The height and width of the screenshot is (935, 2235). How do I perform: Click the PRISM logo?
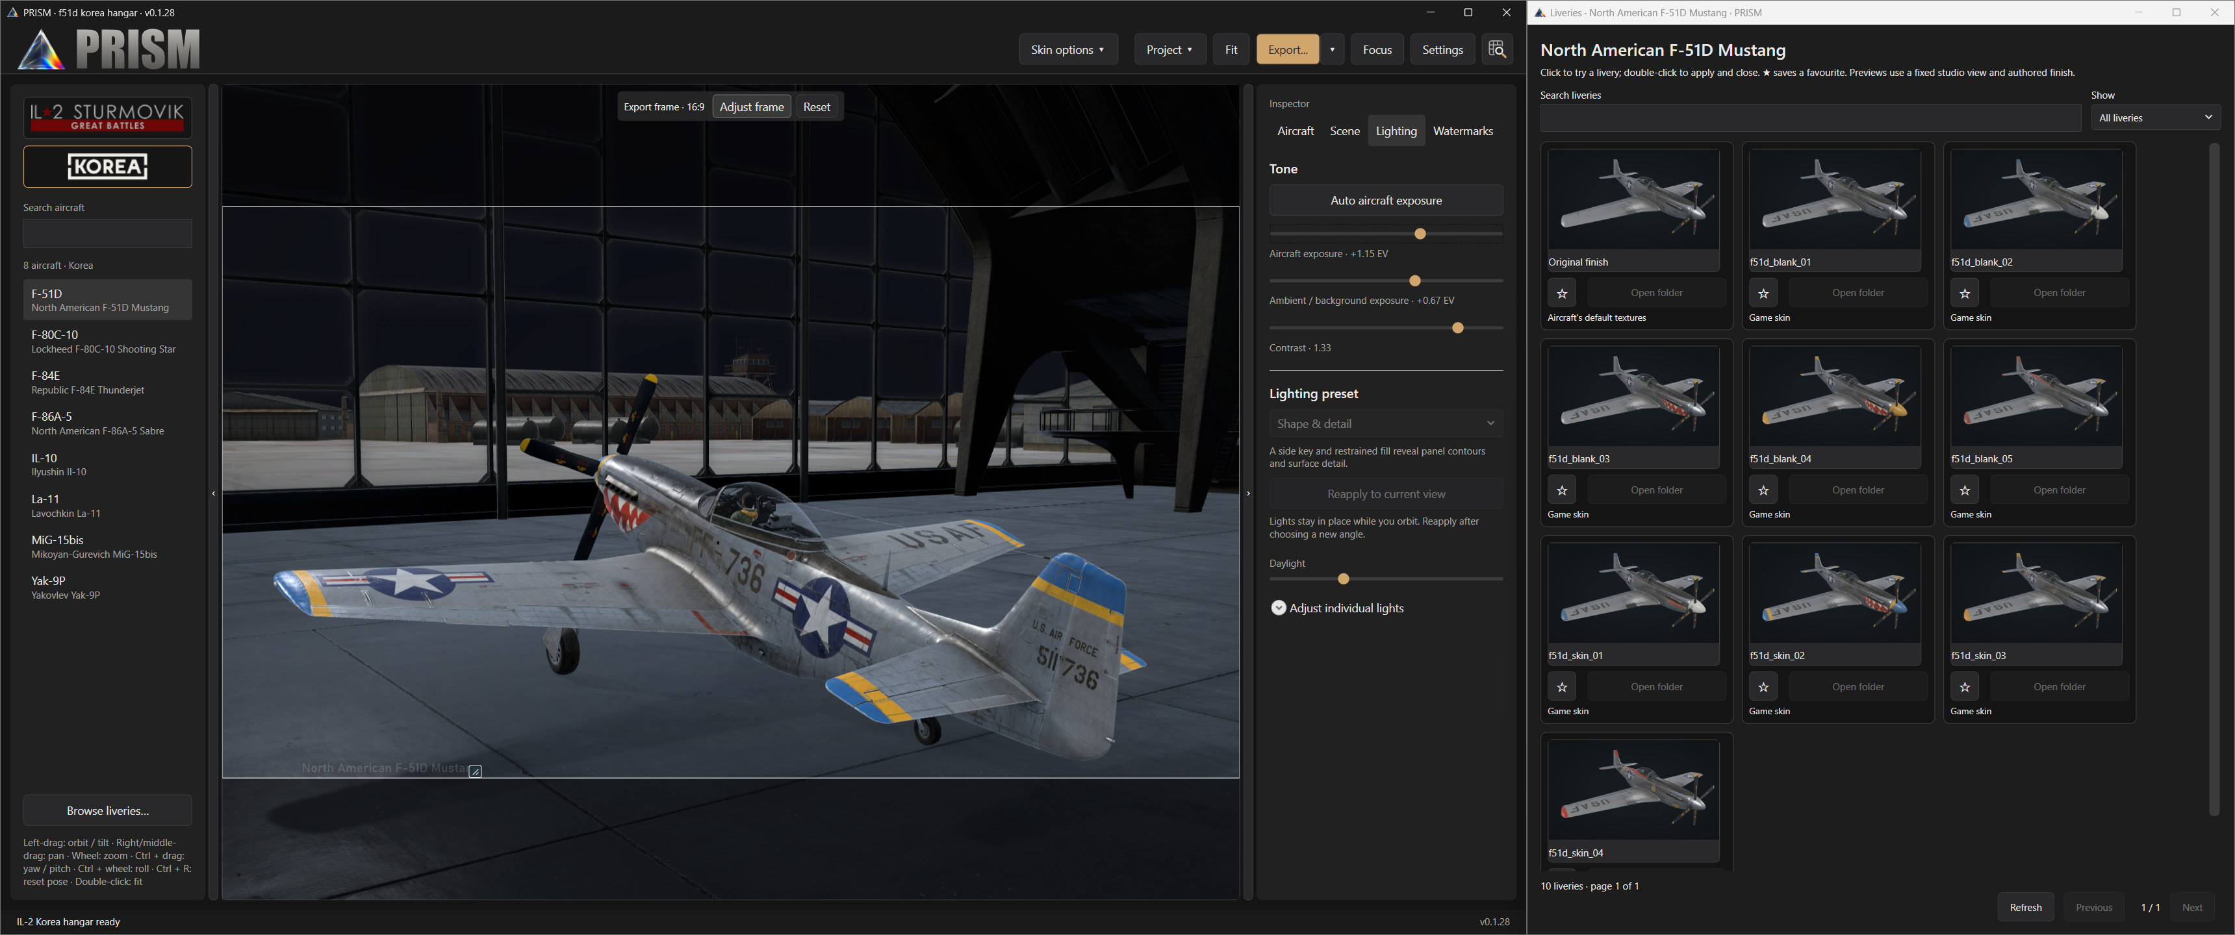point(109,49)
